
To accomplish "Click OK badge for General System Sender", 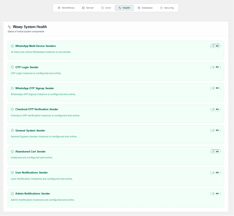I will pyautogui.click(x=215, y=130).
